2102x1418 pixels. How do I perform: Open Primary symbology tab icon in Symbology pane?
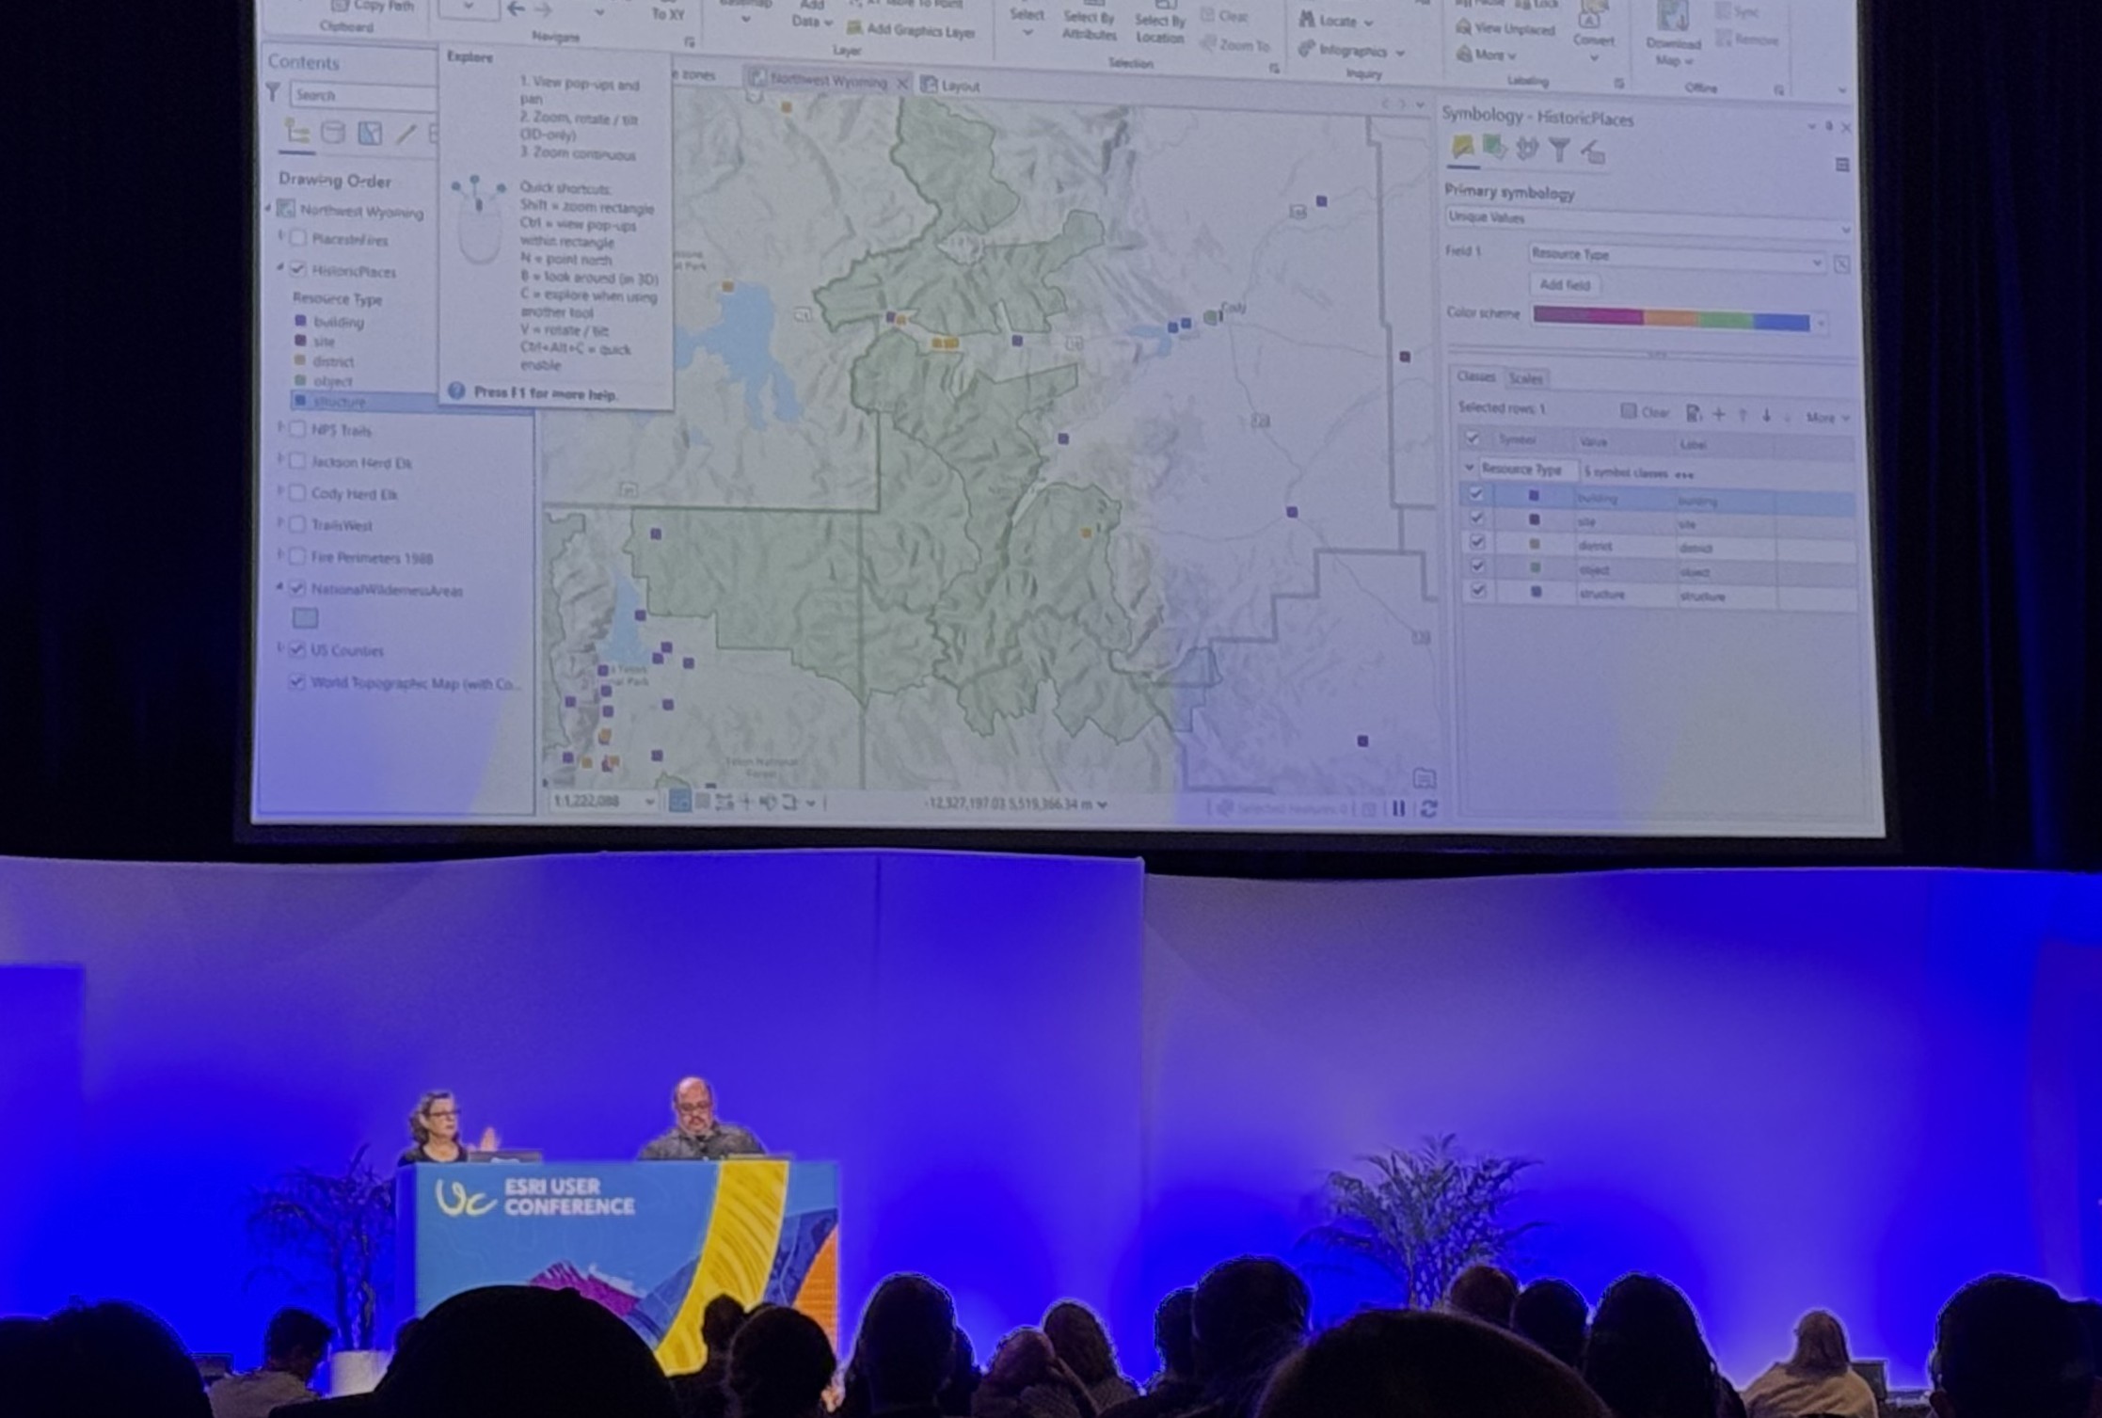[x=1462, y=147]
